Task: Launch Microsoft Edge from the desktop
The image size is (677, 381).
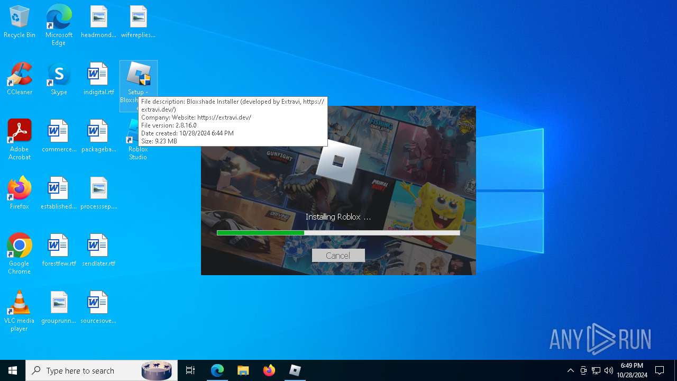Action: pyautogui.click(x=59, y=25)
